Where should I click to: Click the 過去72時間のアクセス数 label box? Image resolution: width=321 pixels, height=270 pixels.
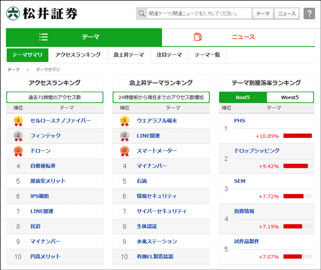(x=55, y=97)
